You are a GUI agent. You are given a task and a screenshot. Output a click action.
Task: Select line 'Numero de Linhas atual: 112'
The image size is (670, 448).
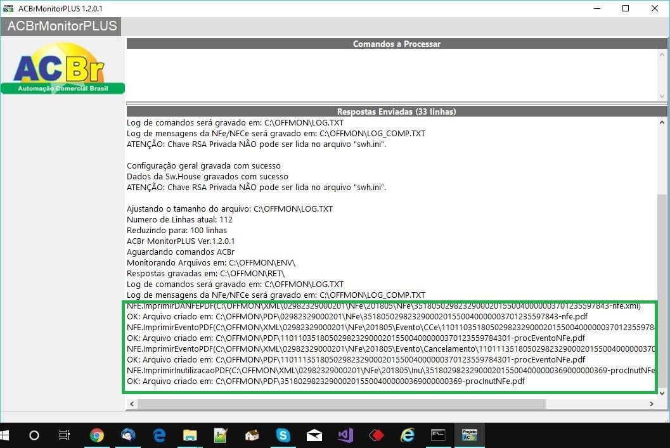click(x=179, y=219)
